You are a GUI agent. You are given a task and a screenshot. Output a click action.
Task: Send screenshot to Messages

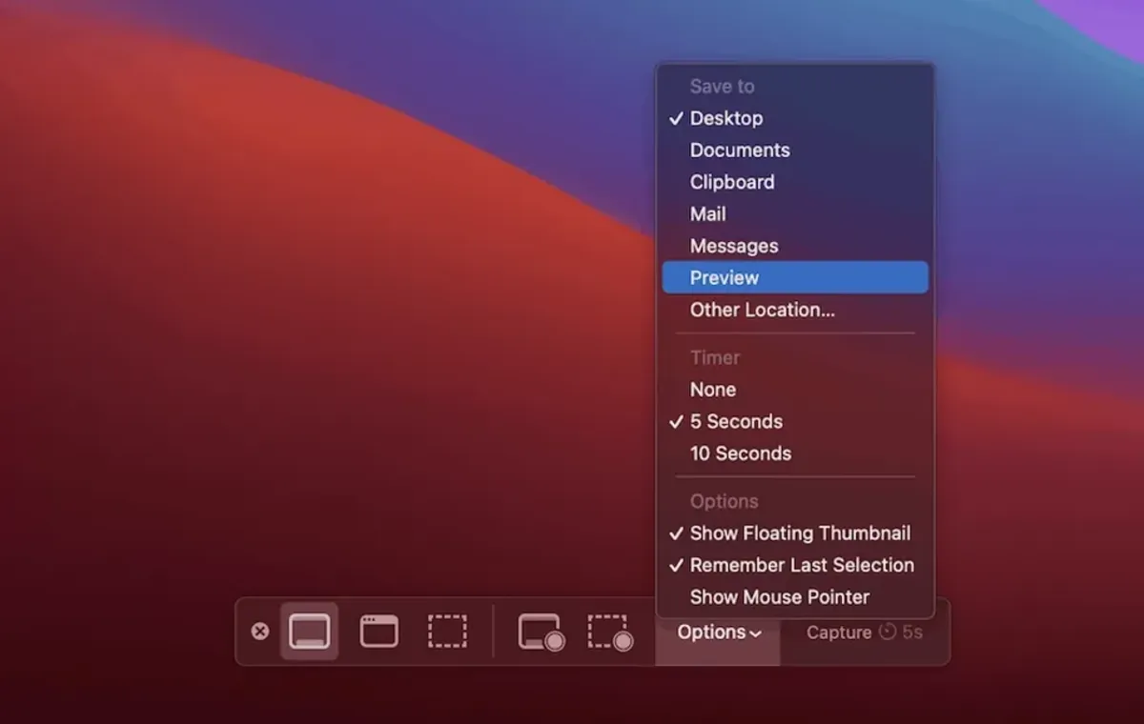(x=733, y=246)
